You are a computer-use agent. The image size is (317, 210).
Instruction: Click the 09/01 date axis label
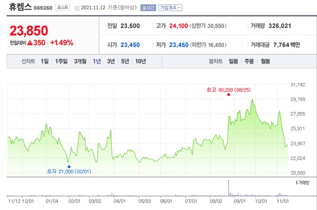[240, 201]
